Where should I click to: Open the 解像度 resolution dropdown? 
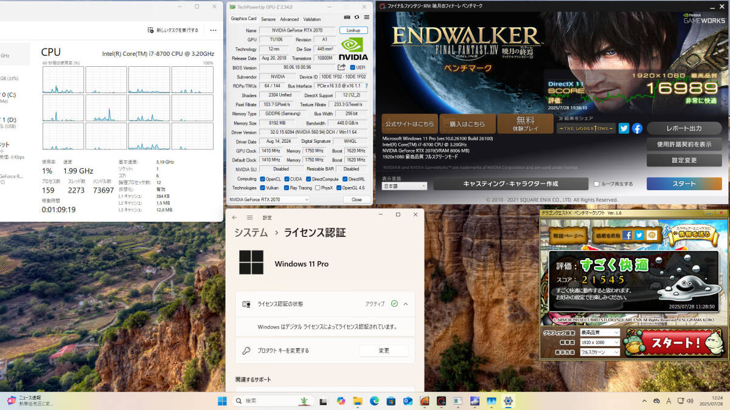pyautogui.click(x=600, y=343)
